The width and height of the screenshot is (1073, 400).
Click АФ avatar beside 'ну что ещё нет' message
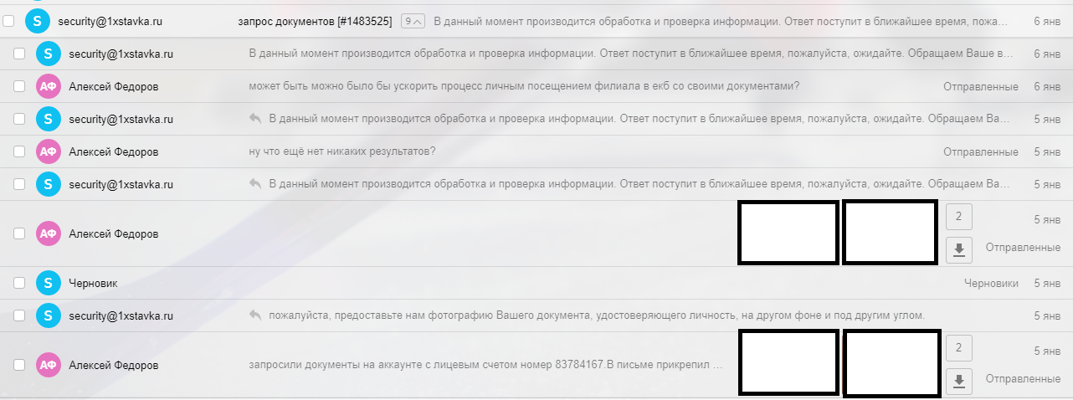click(x=49, y=151)
